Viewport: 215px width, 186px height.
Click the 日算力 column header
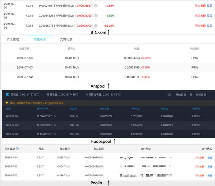pyautogui.click(x=72, y=48)
